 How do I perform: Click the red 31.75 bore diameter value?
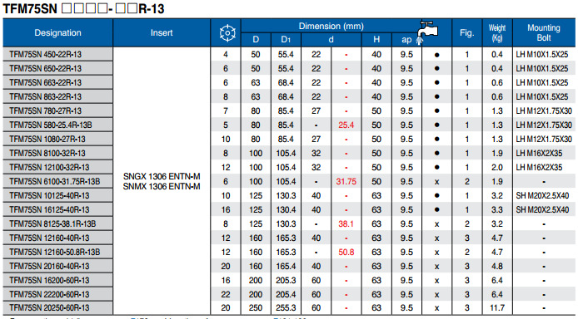click(x=346, y=182)
